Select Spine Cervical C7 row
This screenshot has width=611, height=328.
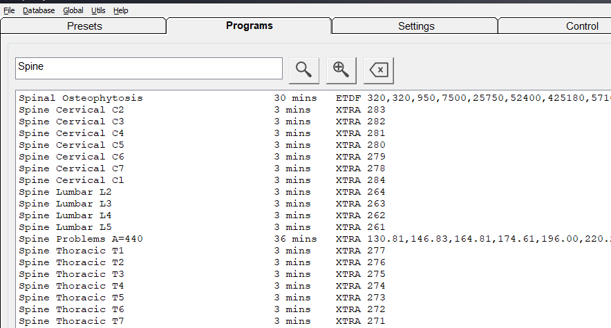tap(314, 168)
